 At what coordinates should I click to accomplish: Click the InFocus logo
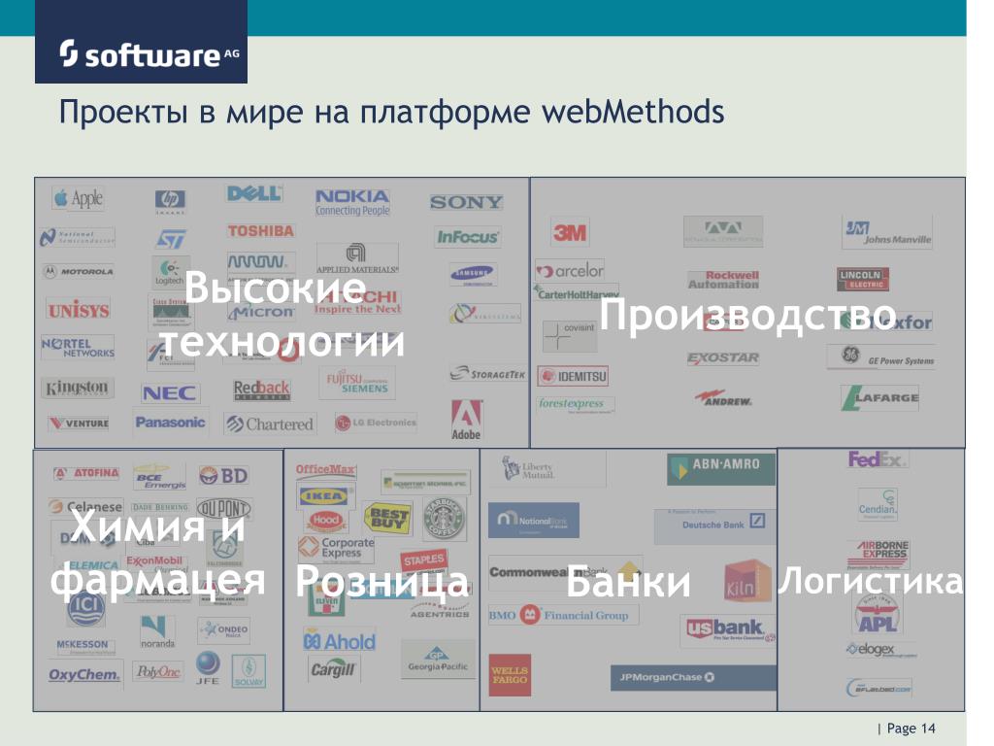(x=468, y=237)
